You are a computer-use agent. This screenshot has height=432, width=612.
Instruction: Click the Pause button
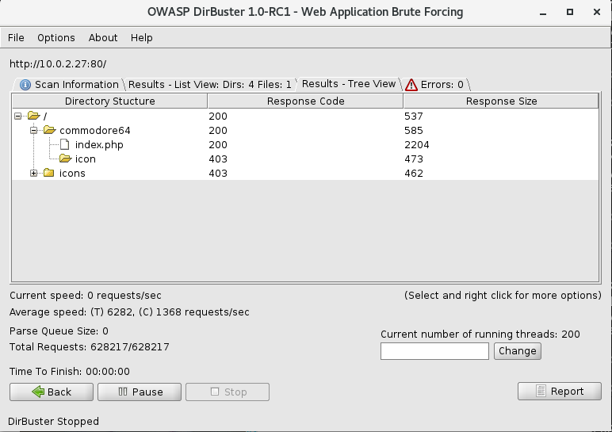(x=140, y=392)
